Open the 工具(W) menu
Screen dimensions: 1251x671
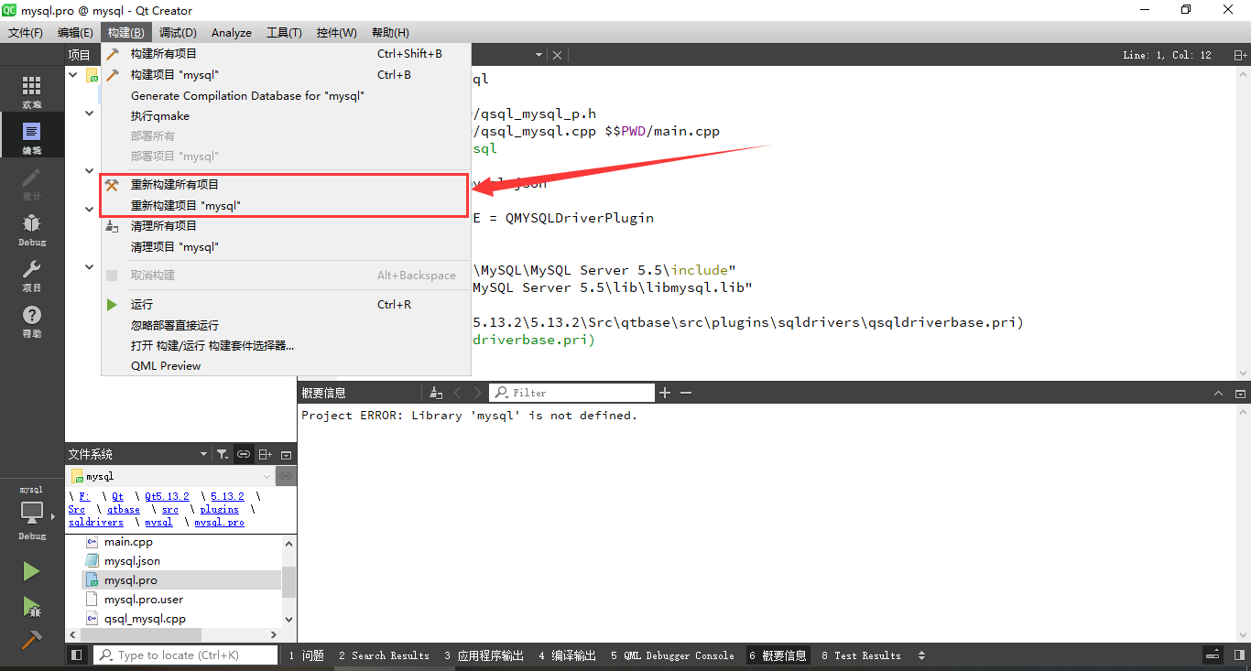coord(284,32)
